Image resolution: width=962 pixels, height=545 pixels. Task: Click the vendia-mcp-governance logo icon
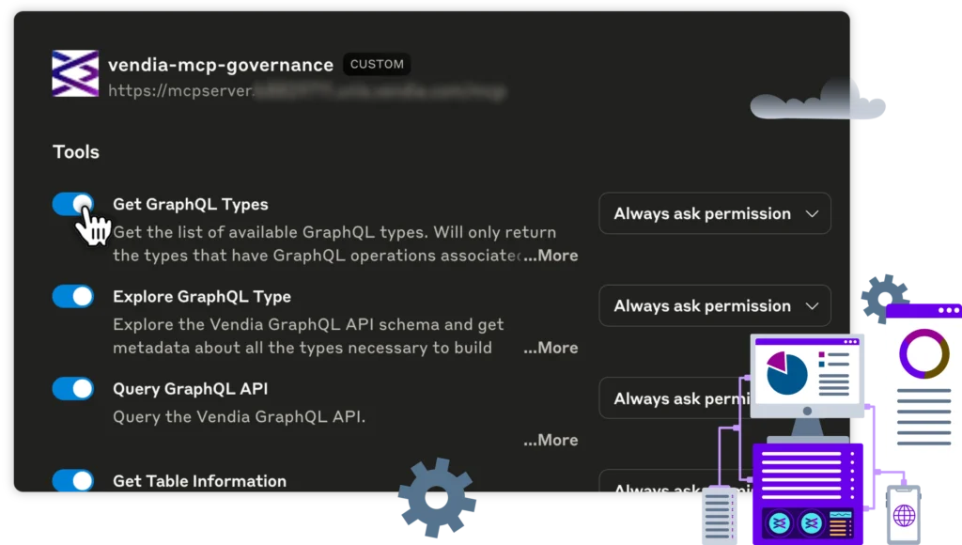click(x=75, y=73)
